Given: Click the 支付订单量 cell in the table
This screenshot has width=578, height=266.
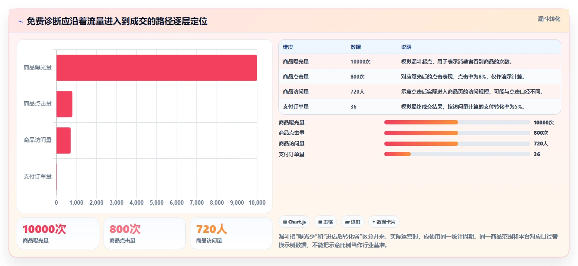Looking at the screenshot, I should [x=296, y=107].
